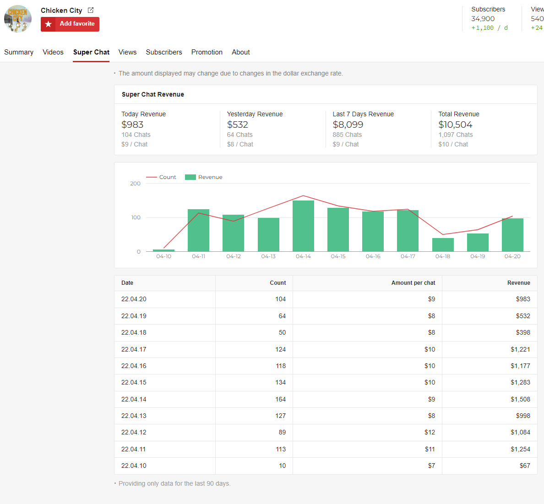Open the About tab

(241, 52)
